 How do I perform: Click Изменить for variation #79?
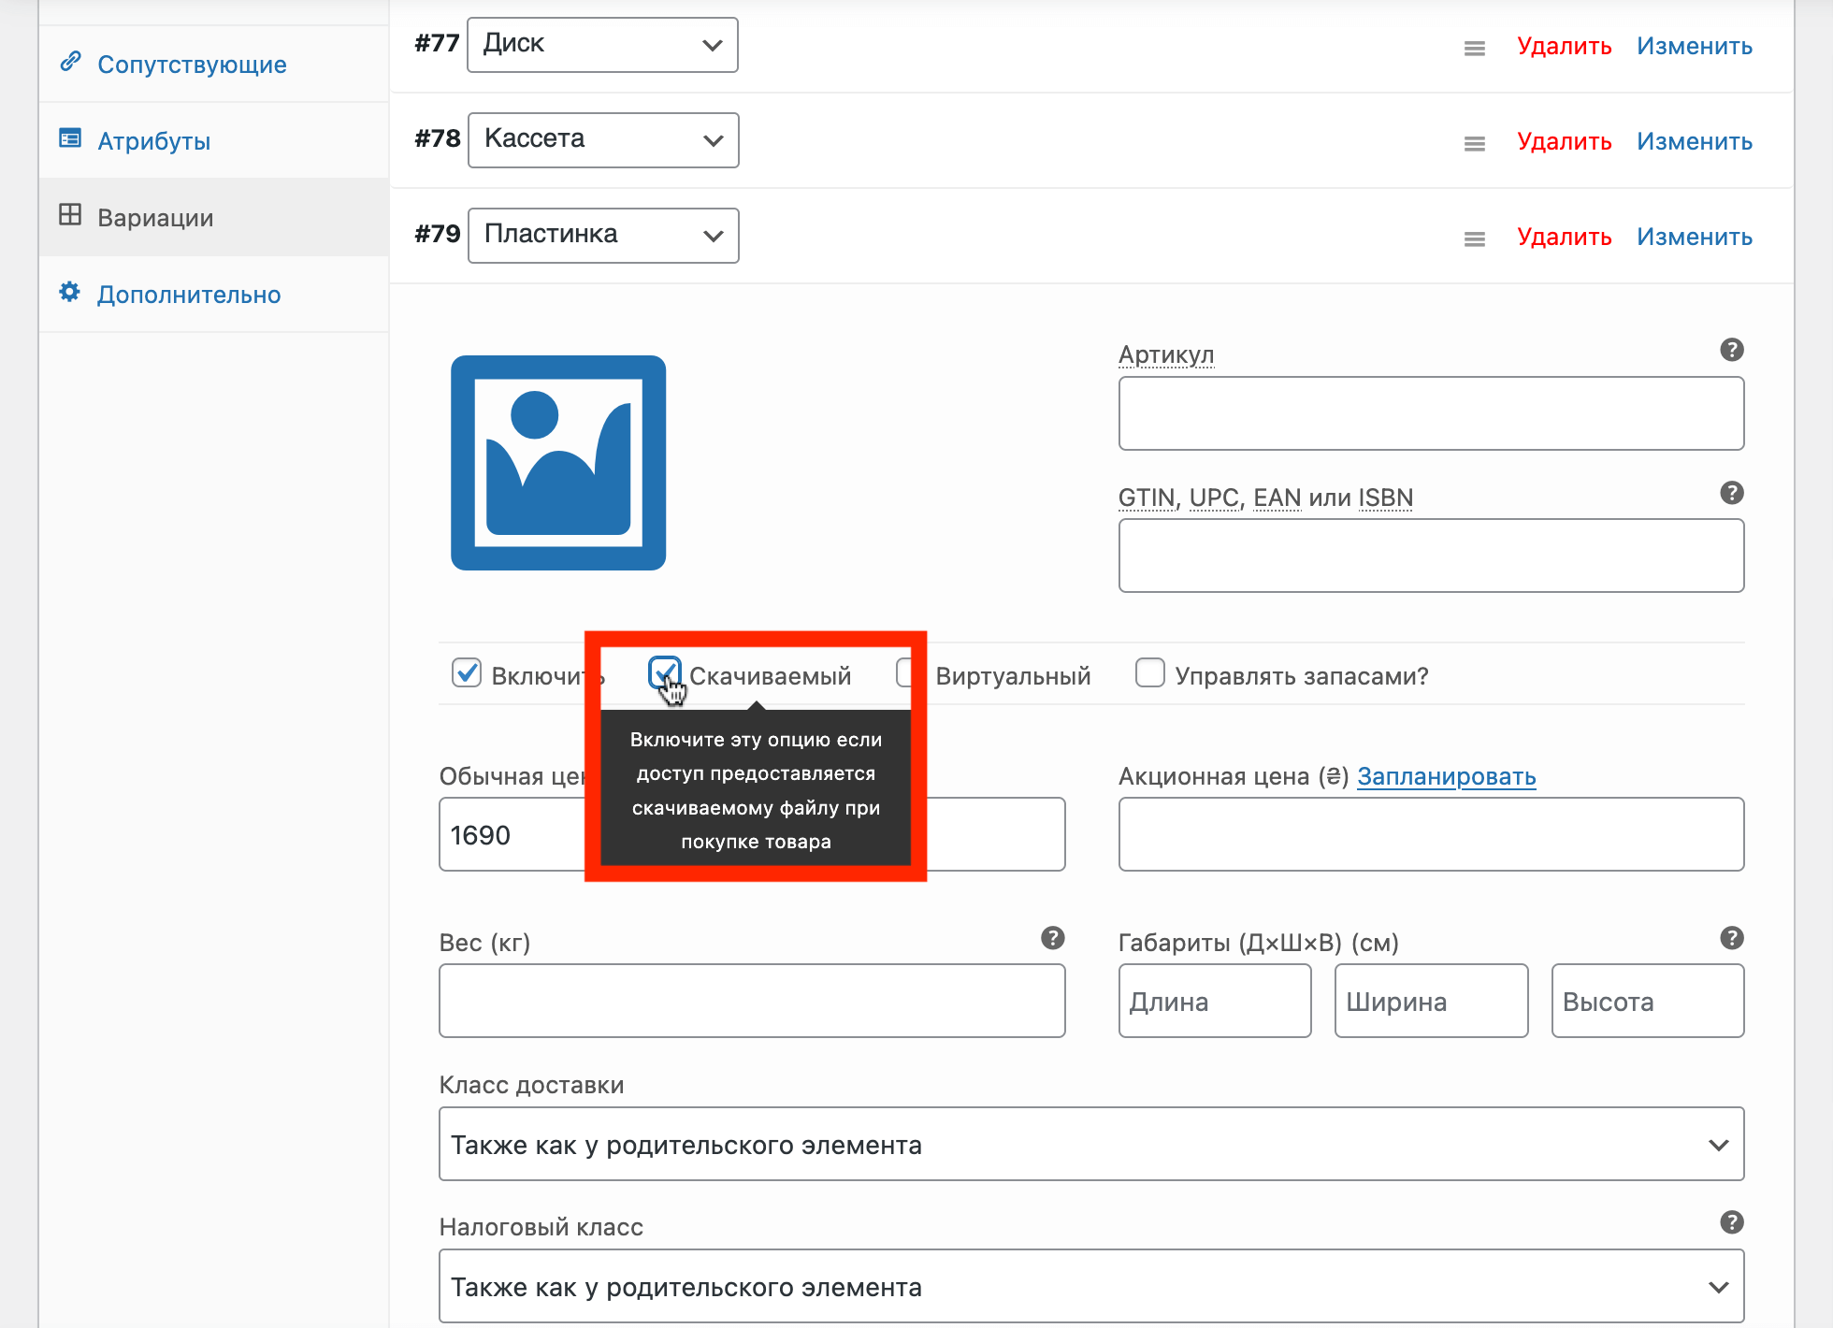[1695, 238]
